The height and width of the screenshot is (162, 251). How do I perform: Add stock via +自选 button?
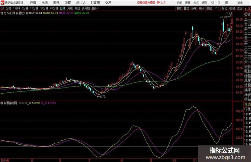(232, 8)
